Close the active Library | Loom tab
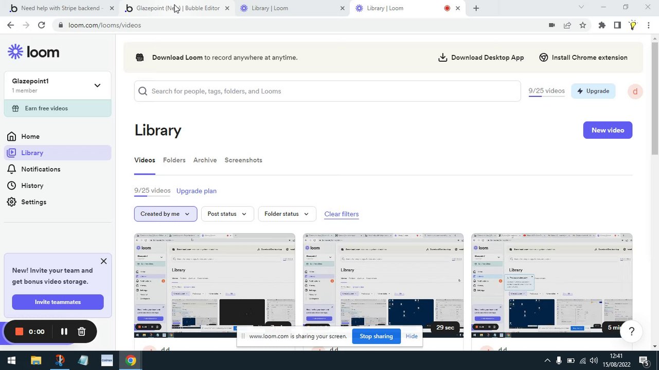659x370 pixels. point(457,8)
